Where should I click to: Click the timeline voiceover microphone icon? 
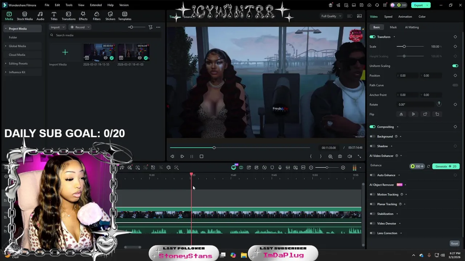[280, 167]
